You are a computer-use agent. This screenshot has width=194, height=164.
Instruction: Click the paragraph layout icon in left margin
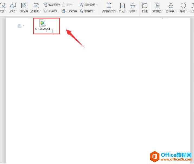click(20, 26)
